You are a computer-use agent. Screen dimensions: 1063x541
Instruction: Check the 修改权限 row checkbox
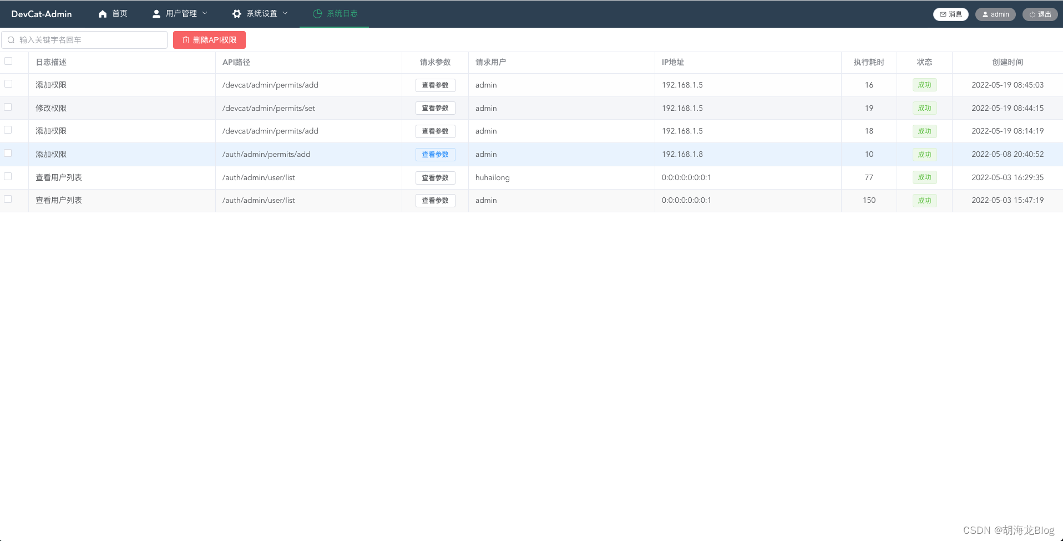tap(8, 107)
